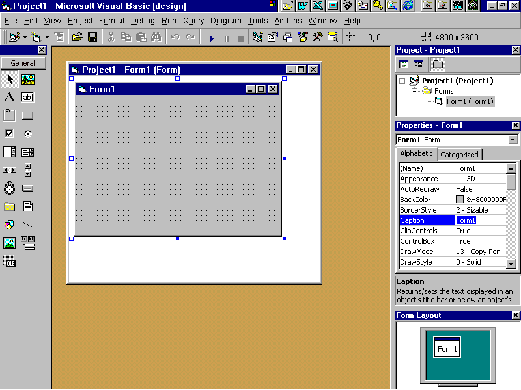521x390 pixels.
Task: Select the DrawMode property row
Action: click(453, 252)
